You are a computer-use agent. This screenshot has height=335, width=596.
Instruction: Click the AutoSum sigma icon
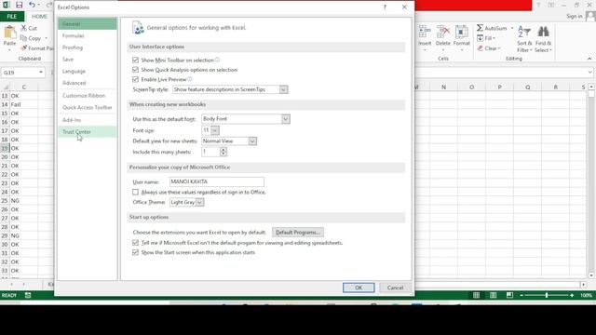coord(481,28)
